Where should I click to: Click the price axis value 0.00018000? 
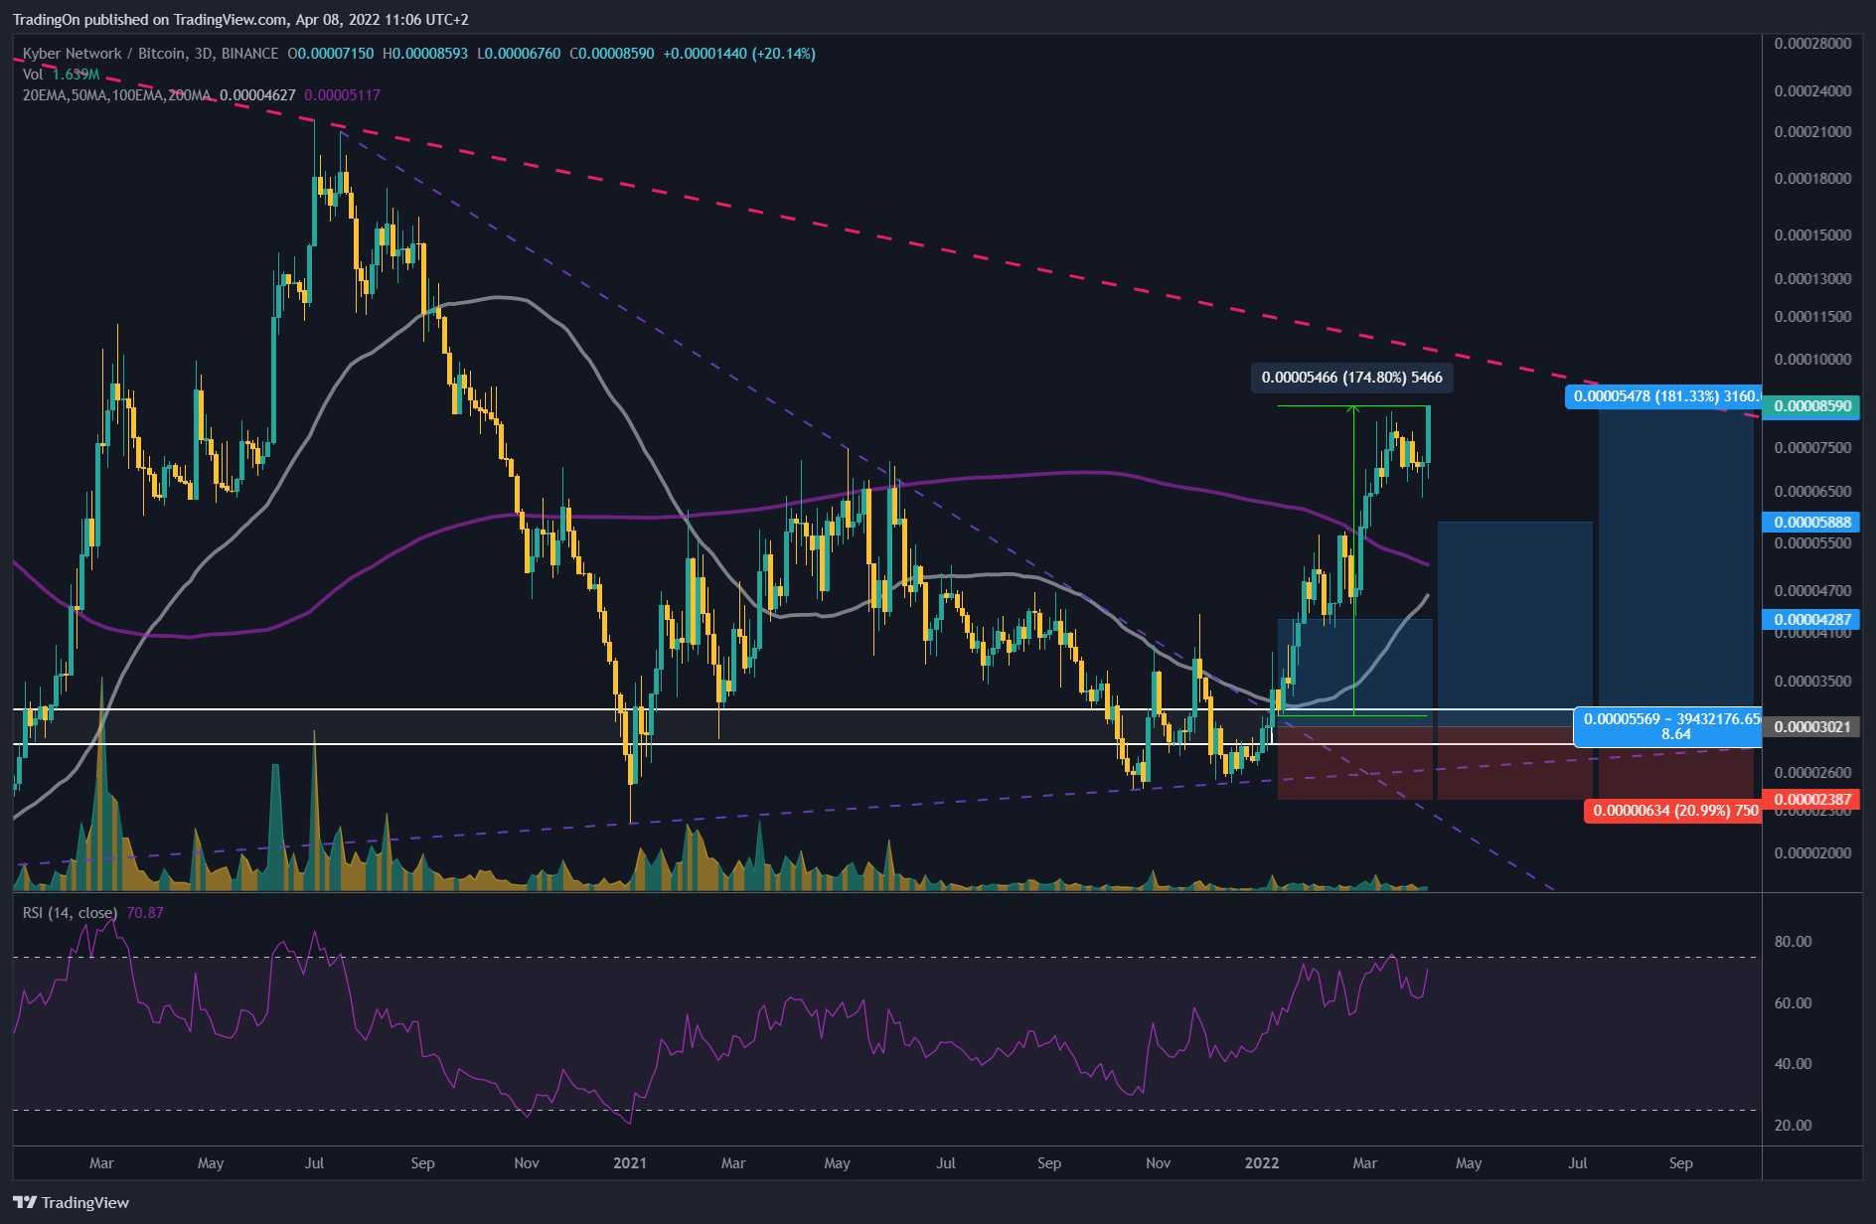1812,179
